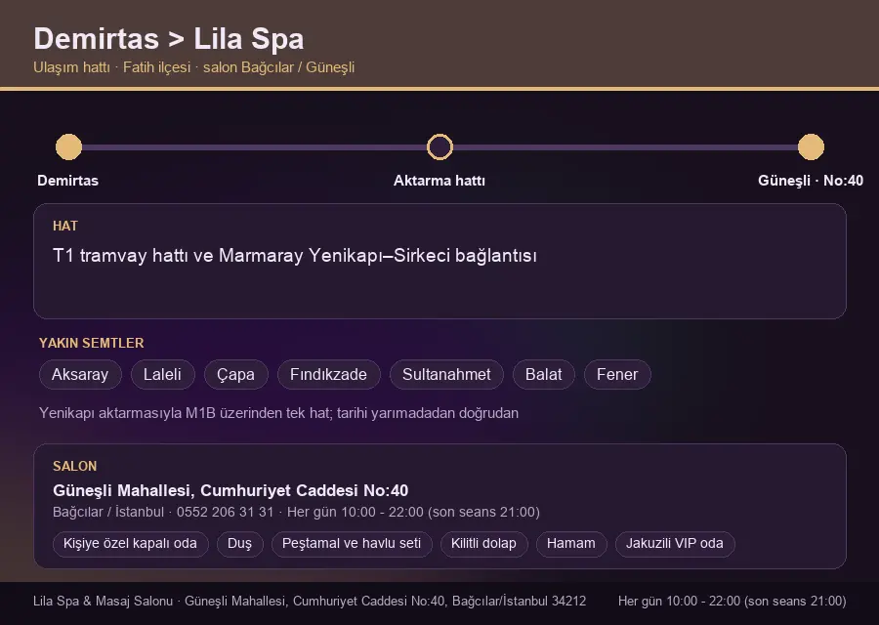
Task: Select the Fener neighborhood chip
Action: (x=617, y=374)
